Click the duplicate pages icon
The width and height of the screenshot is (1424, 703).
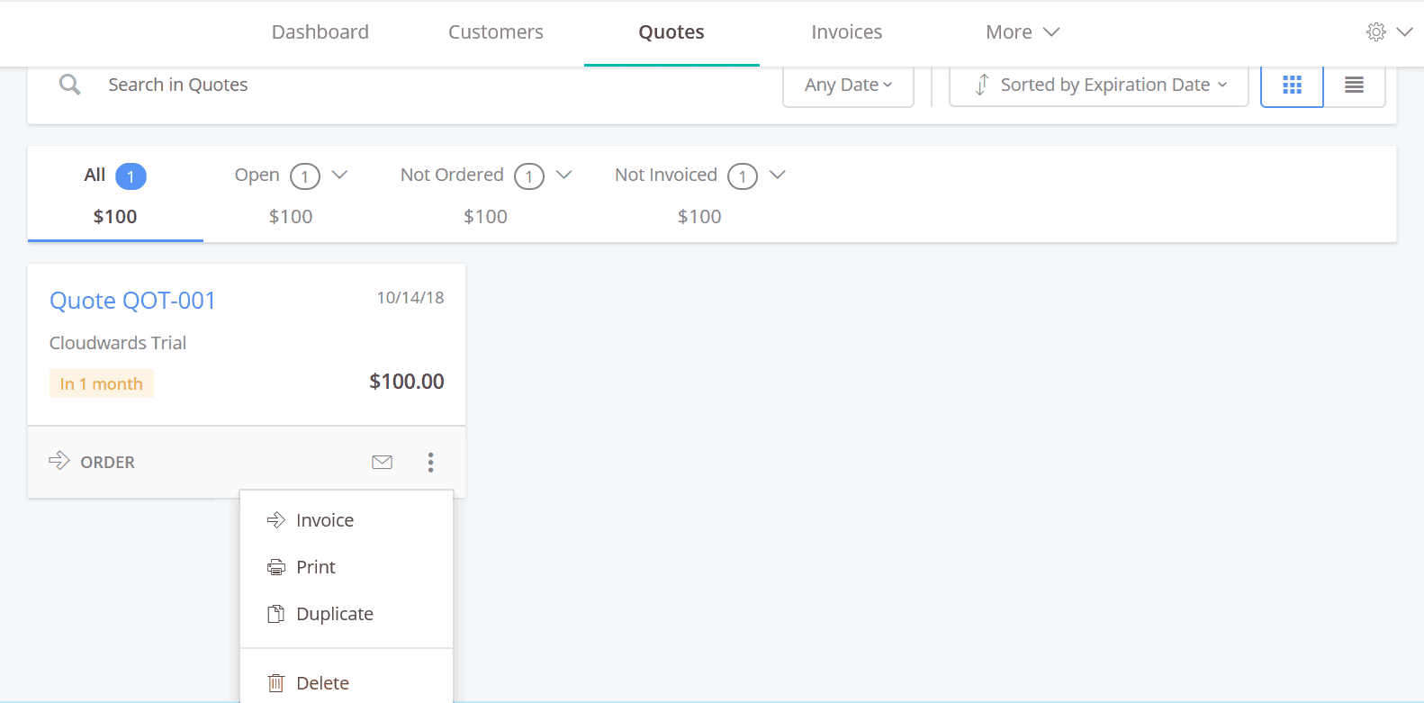(276, 614)
